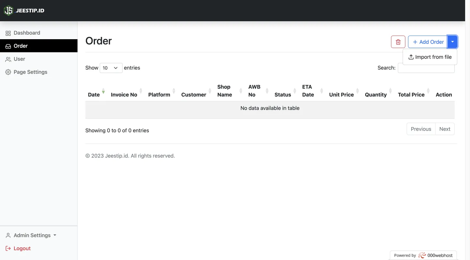470x260 pixels.
Task: Expand the Admin Settings dropdown
Action: (31, 235)
